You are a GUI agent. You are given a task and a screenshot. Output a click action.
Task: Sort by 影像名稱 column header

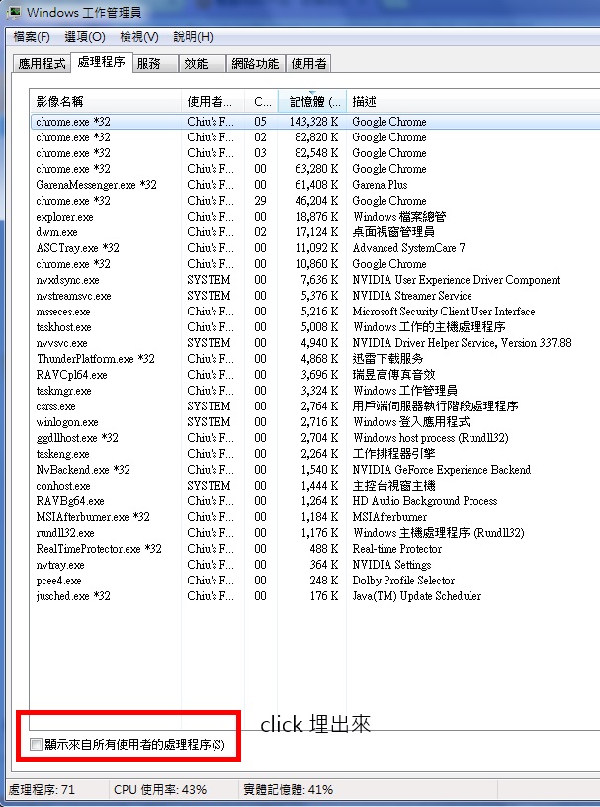[x=105, y=102]
